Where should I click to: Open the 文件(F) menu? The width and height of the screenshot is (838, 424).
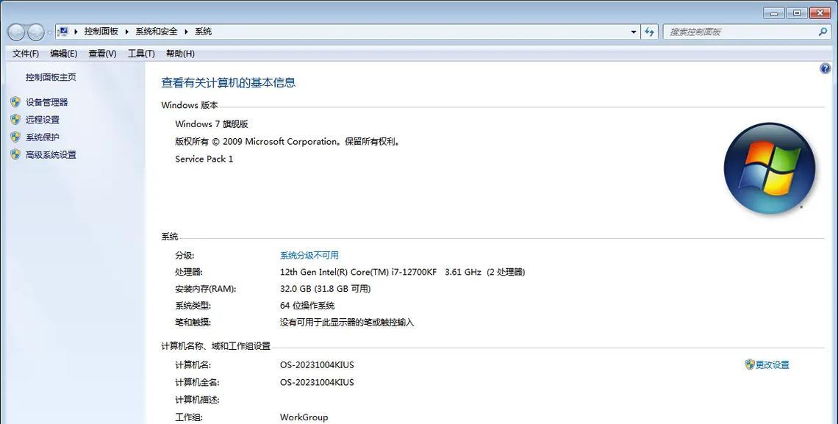tap(26, 54)
